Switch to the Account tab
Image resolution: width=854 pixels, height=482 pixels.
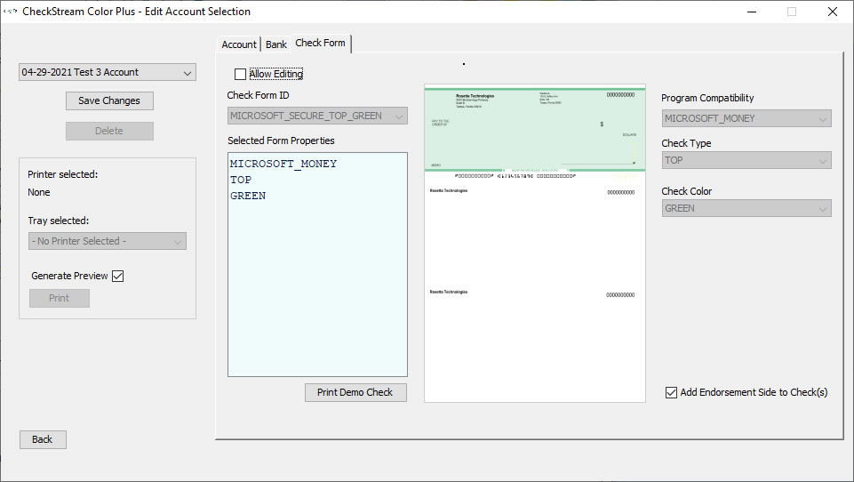[x=238, y=44]
